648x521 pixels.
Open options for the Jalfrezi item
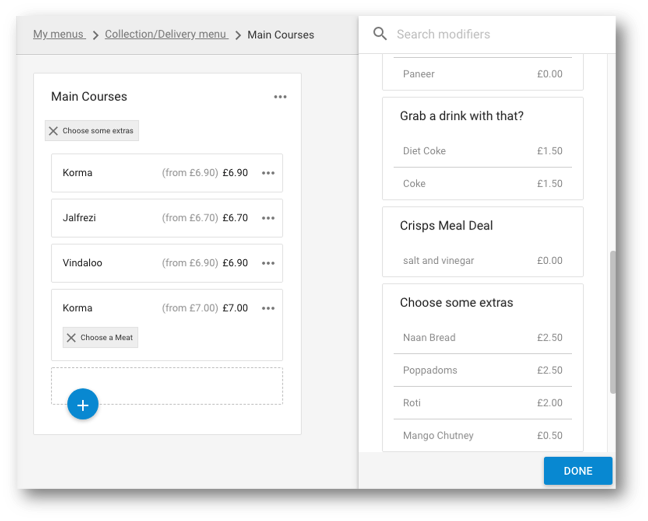click(x=268, y=218)
